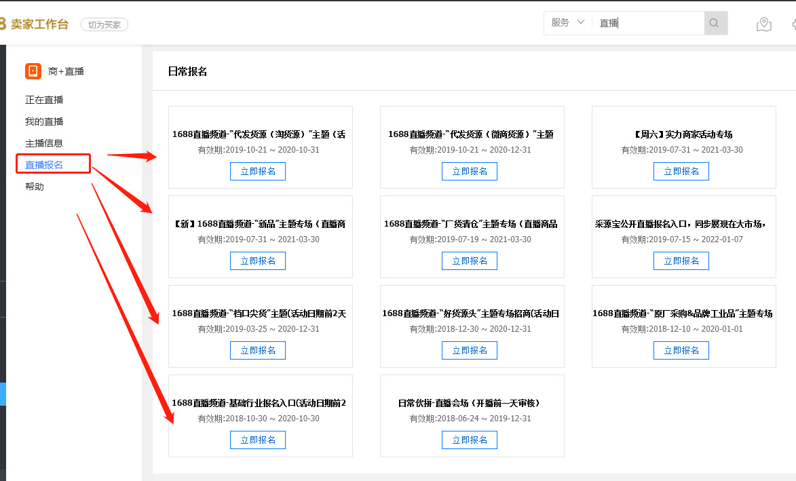This screenshot has height=481, width=796.
Task: Click title 1688直播频道-"厂货清仓"主题专场
Action: [x=470, y=225]
